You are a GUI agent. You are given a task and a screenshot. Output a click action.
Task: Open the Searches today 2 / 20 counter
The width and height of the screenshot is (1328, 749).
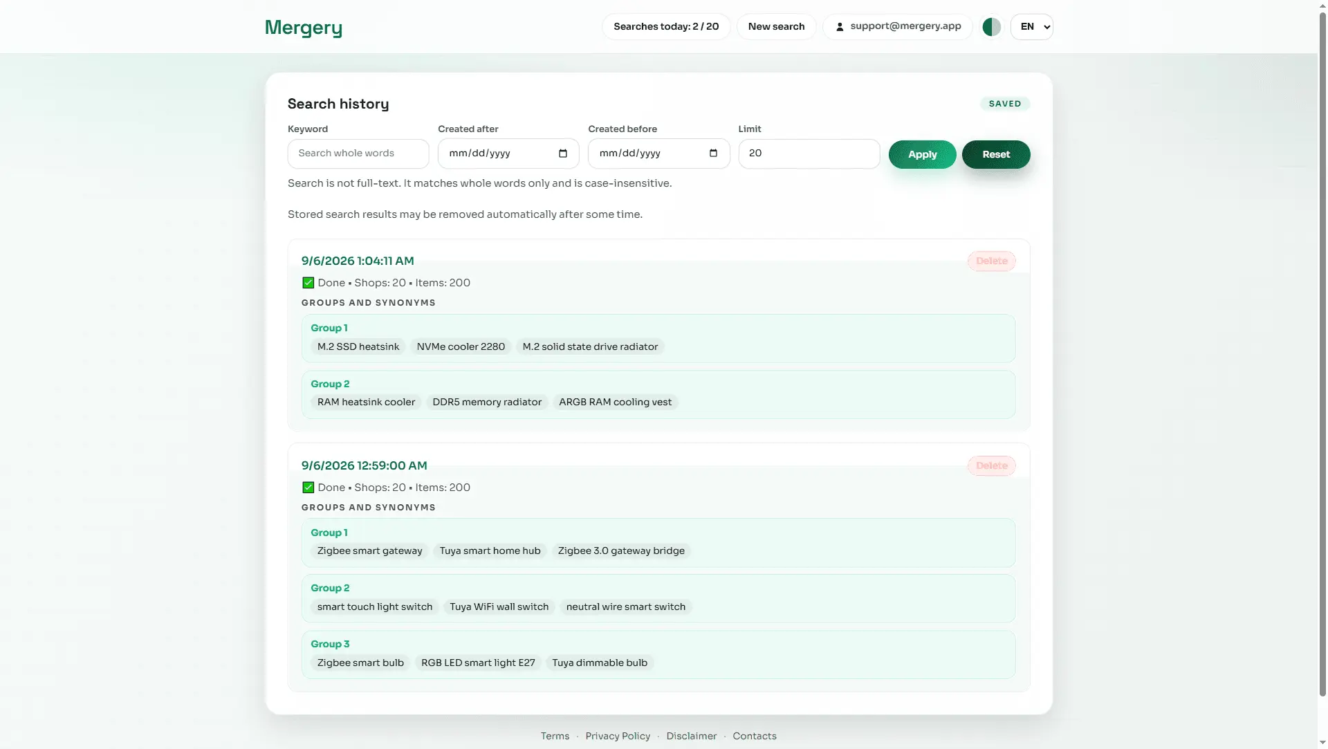click(x=666, y=27)
